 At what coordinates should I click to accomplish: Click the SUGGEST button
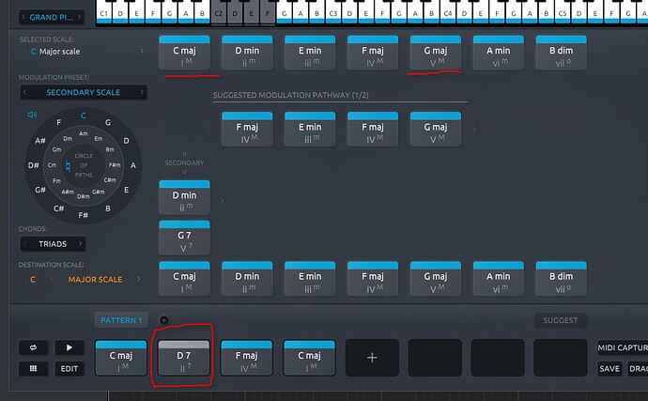[x=561, y=320]
